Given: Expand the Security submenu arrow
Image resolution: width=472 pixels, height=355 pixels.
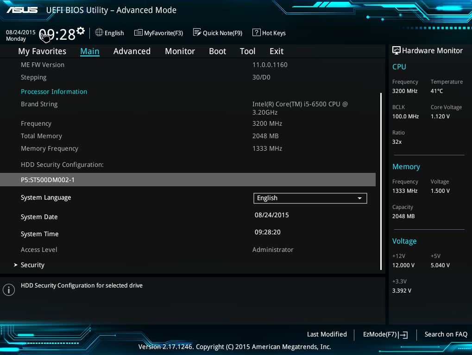Looking at the screenshot, I should [x=16, y=265].
